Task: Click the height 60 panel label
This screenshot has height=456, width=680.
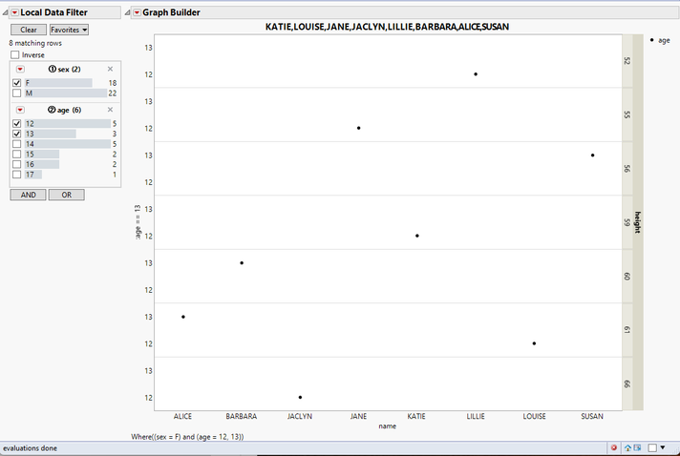Action: (627, 277)
